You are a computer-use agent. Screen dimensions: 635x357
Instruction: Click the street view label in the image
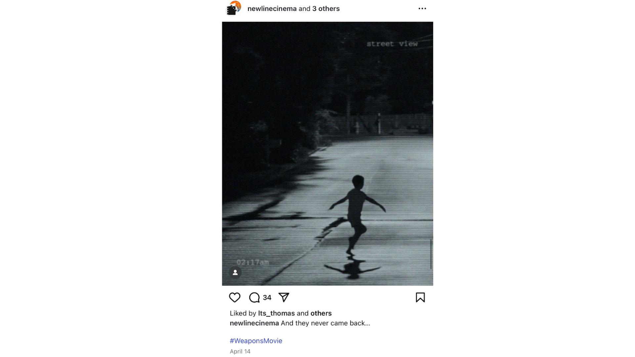tap(392, 44)
